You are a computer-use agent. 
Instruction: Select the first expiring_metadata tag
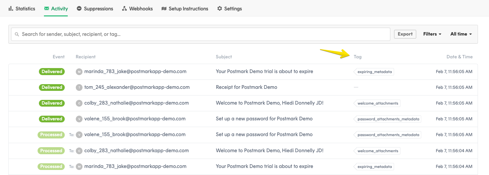374,72
